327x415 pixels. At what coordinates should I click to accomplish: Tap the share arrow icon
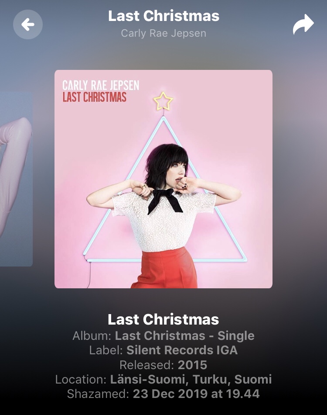coord(303,24)
